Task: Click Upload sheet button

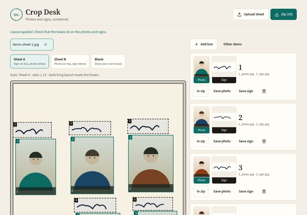Action: pos(250,14)
